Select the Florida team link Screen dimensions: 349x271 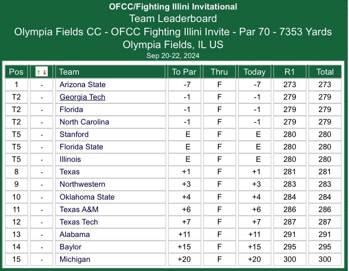click(x=71, y=110)
